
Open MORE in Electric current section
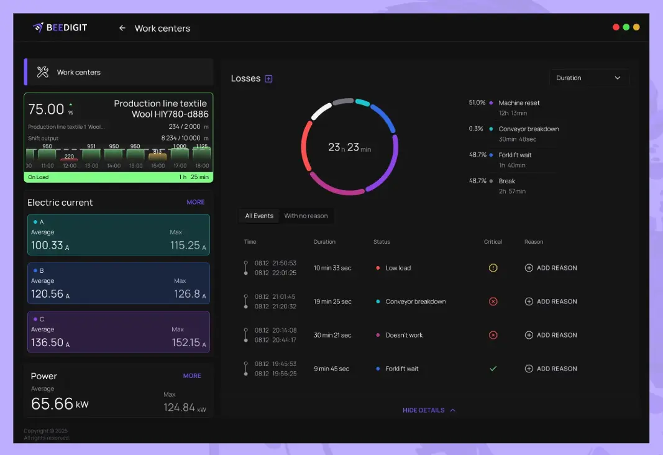click(195, 202)
